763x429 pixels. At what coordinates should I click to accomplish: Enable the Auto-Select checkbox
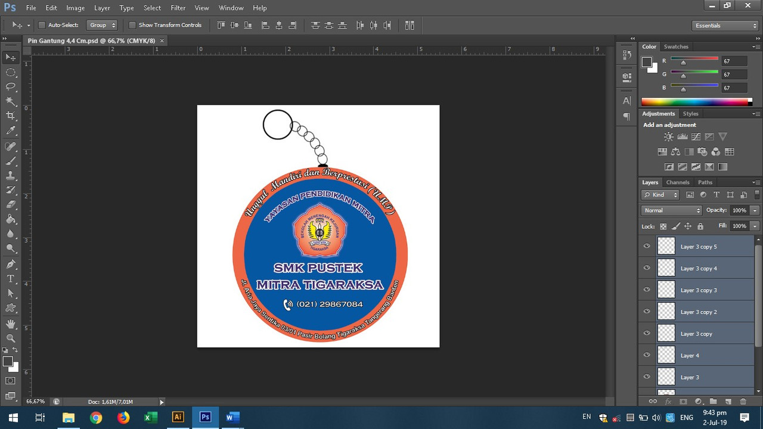[42, 25]
